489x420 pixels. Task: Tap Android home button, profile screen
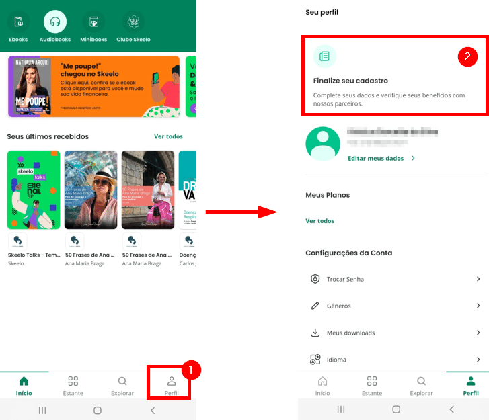[x=396, y=409]
